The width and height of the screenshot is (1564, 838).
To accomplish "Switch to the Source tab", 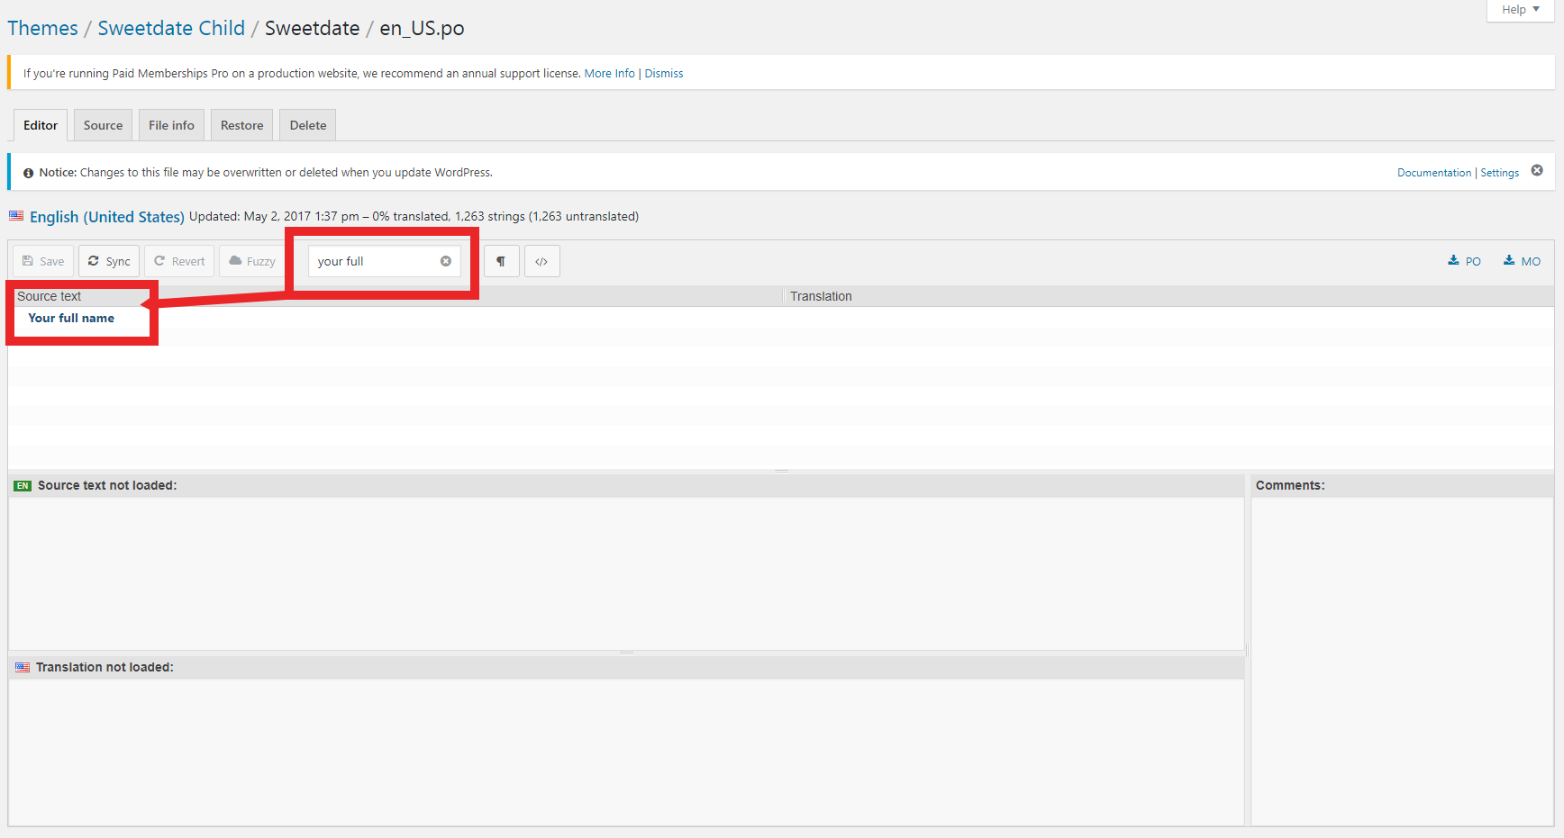I will pyautogui.click(x=103, y=125).
